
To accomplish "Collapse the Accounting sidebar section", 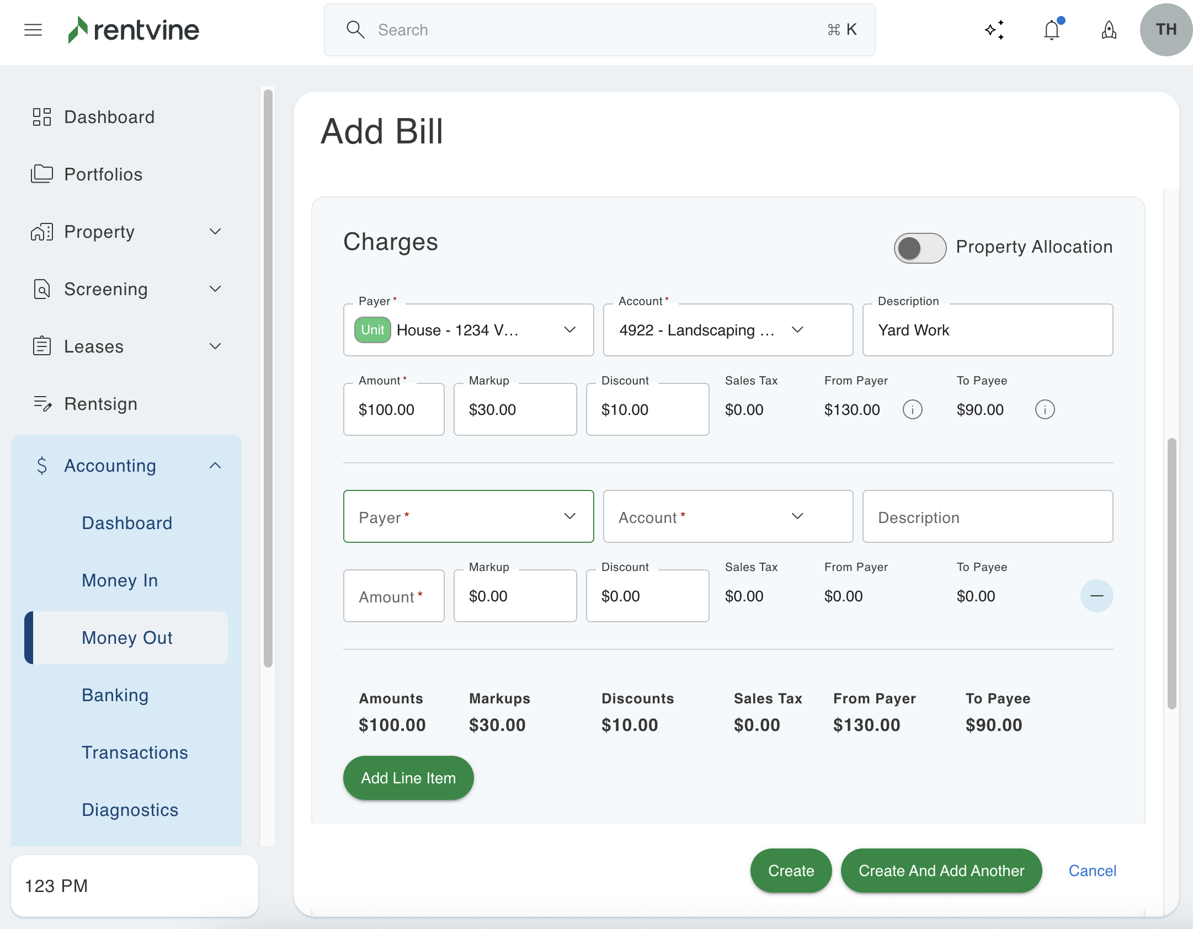I will [x=215, y=466].
